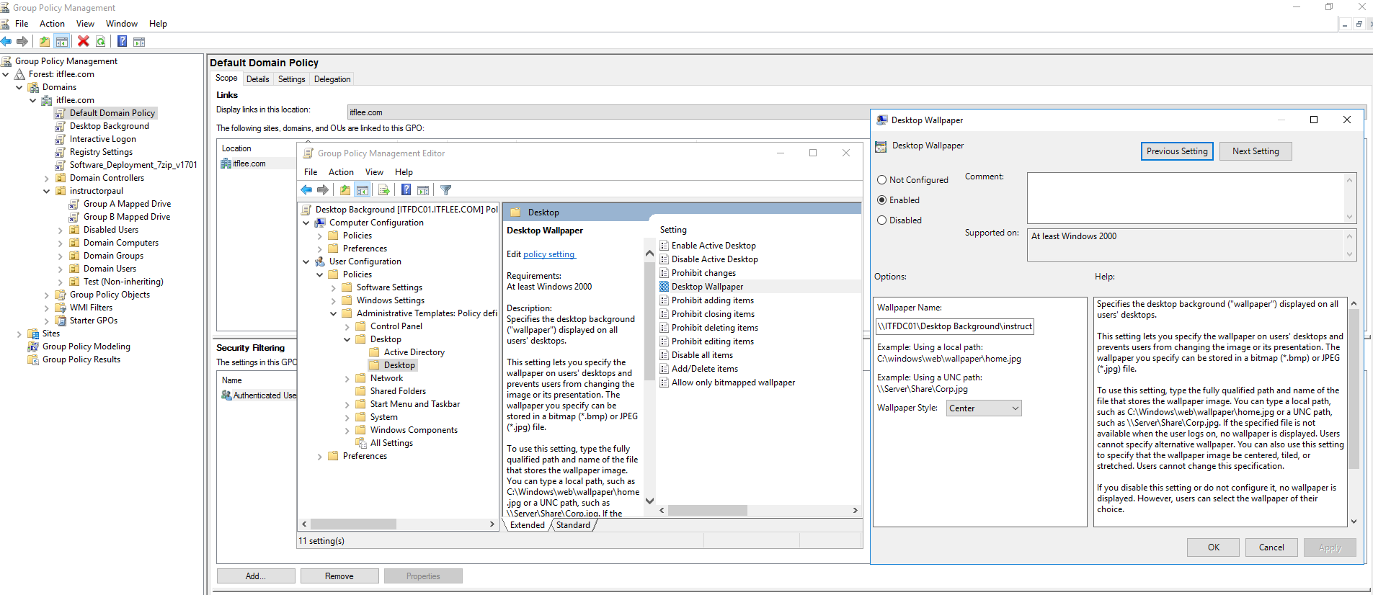Toggle Show/Hide Action Pane in Editor toolbar
The image size is (1373, 595).
[x=423, y=190]
